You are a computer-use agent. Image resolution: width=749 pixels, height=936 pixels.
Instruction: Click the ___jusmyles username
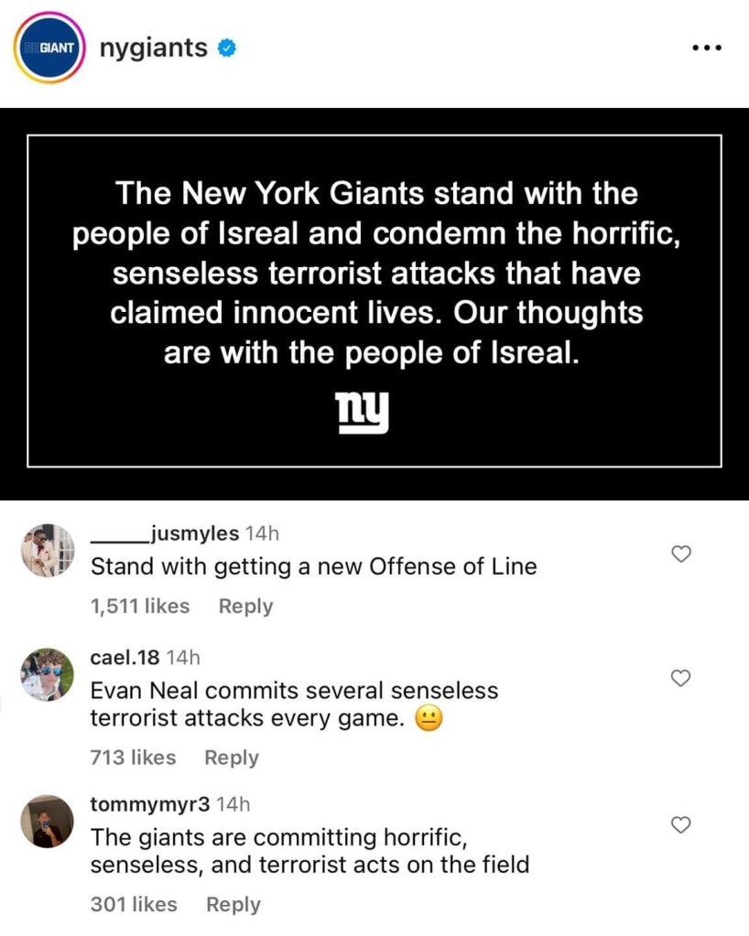pyautogui.click(x=165, y=533)
